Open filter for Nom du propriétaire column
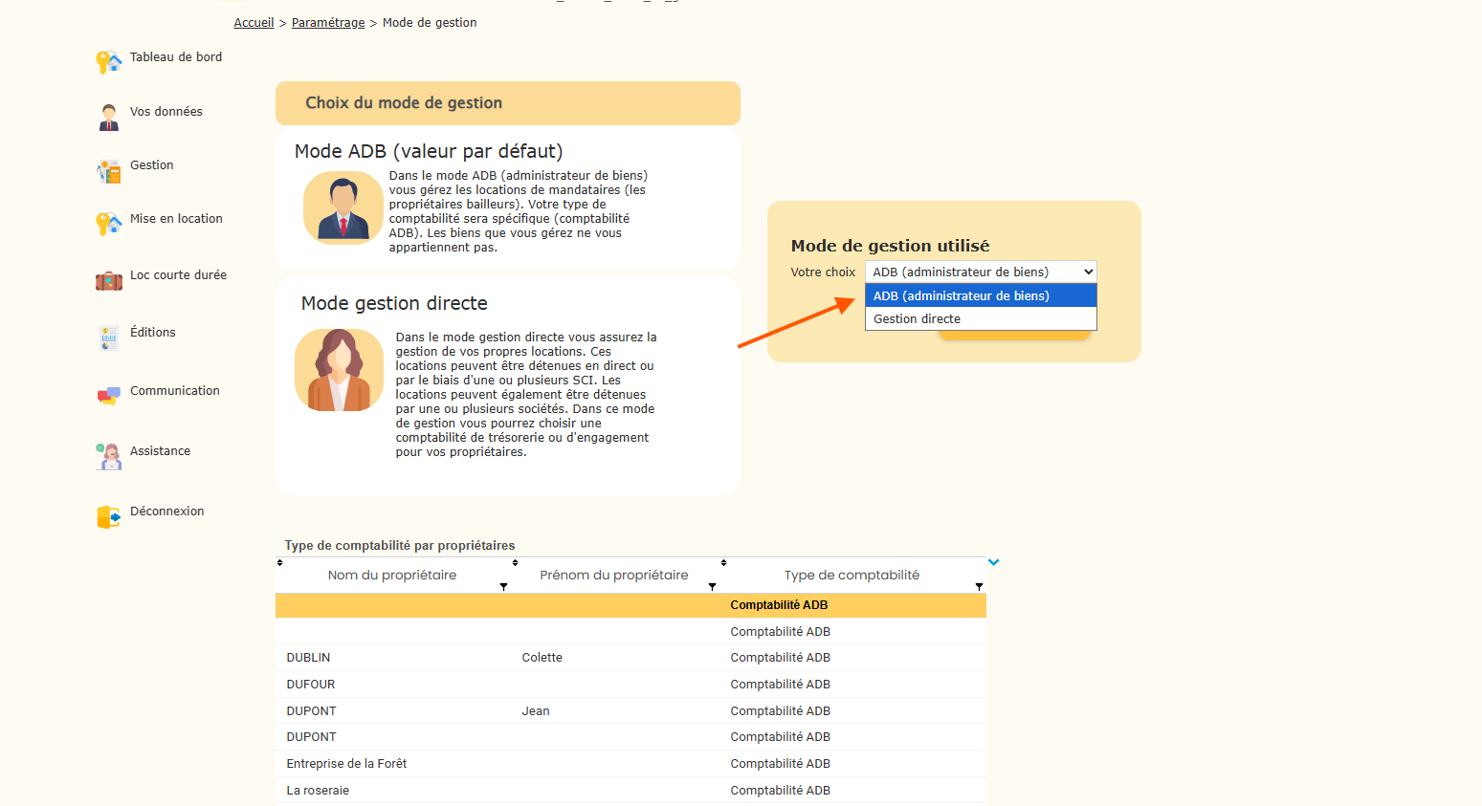The width and height of the screenshot is (1482, 806). click(503, 587)
